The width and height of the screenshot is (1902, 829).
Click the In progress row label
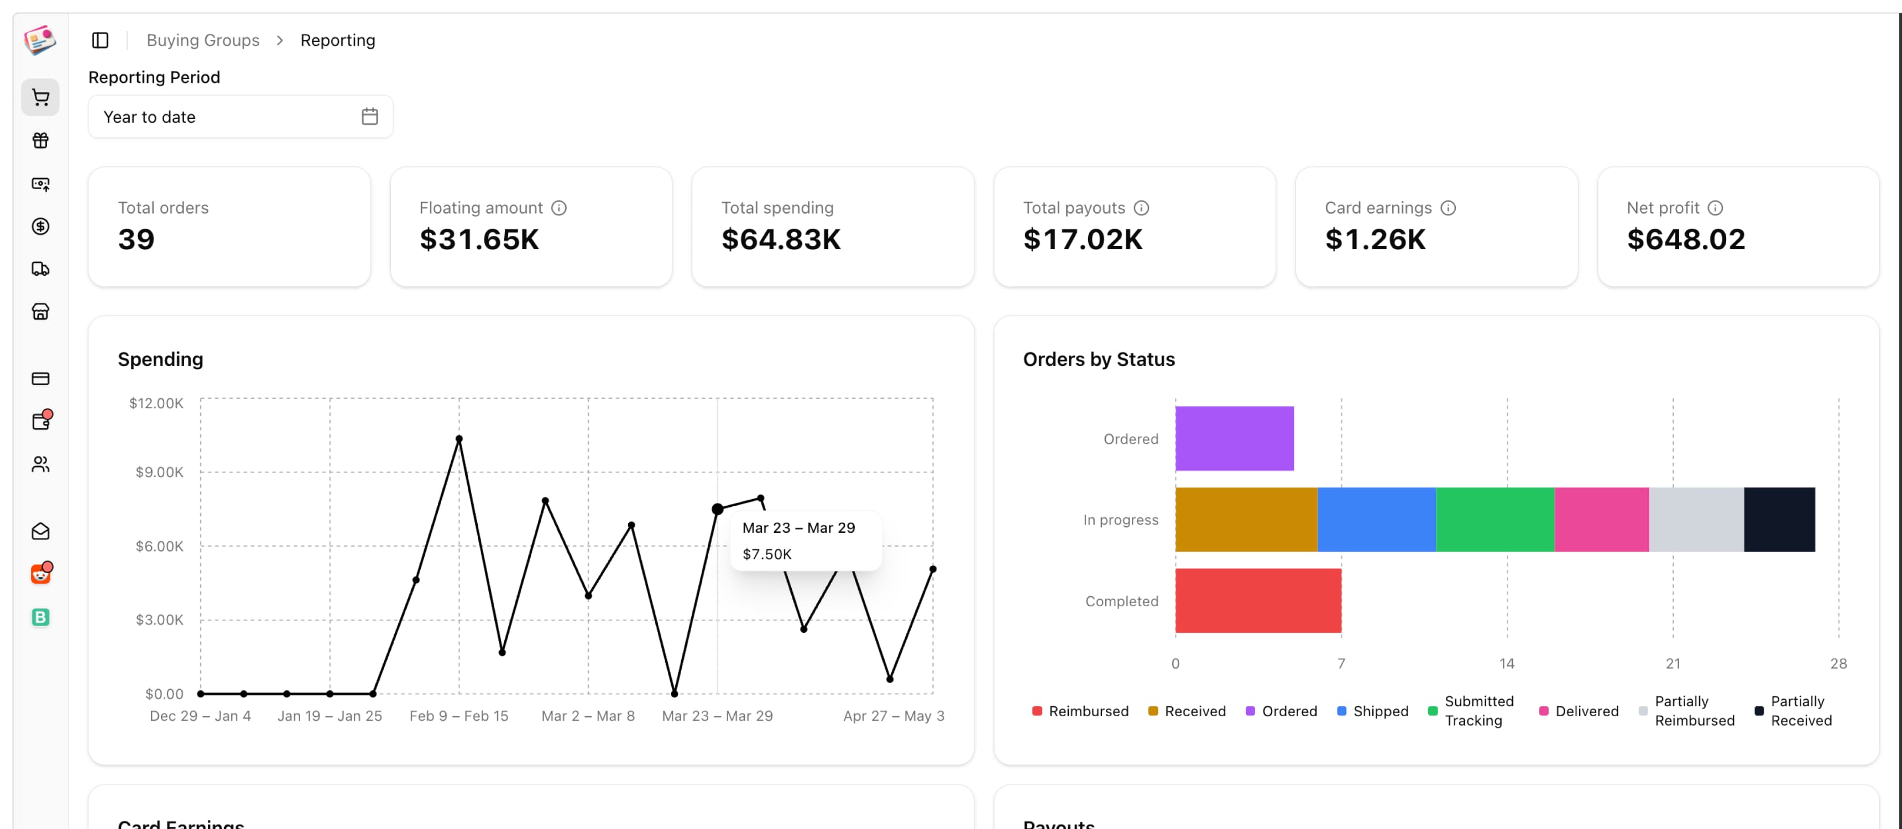pos(1121,520)
